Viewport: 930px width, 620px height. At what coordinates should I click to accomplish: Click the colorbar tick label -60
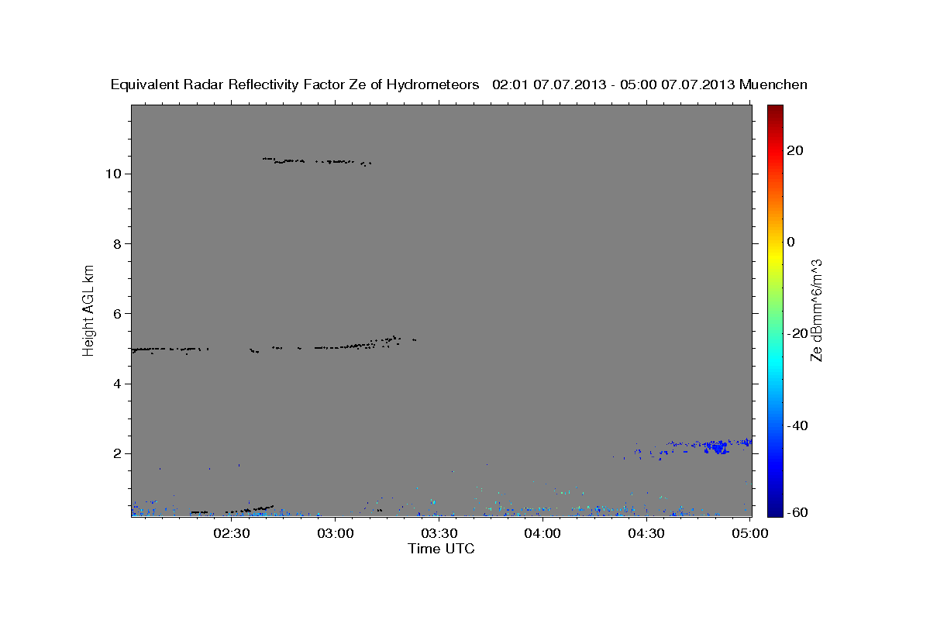797,512
